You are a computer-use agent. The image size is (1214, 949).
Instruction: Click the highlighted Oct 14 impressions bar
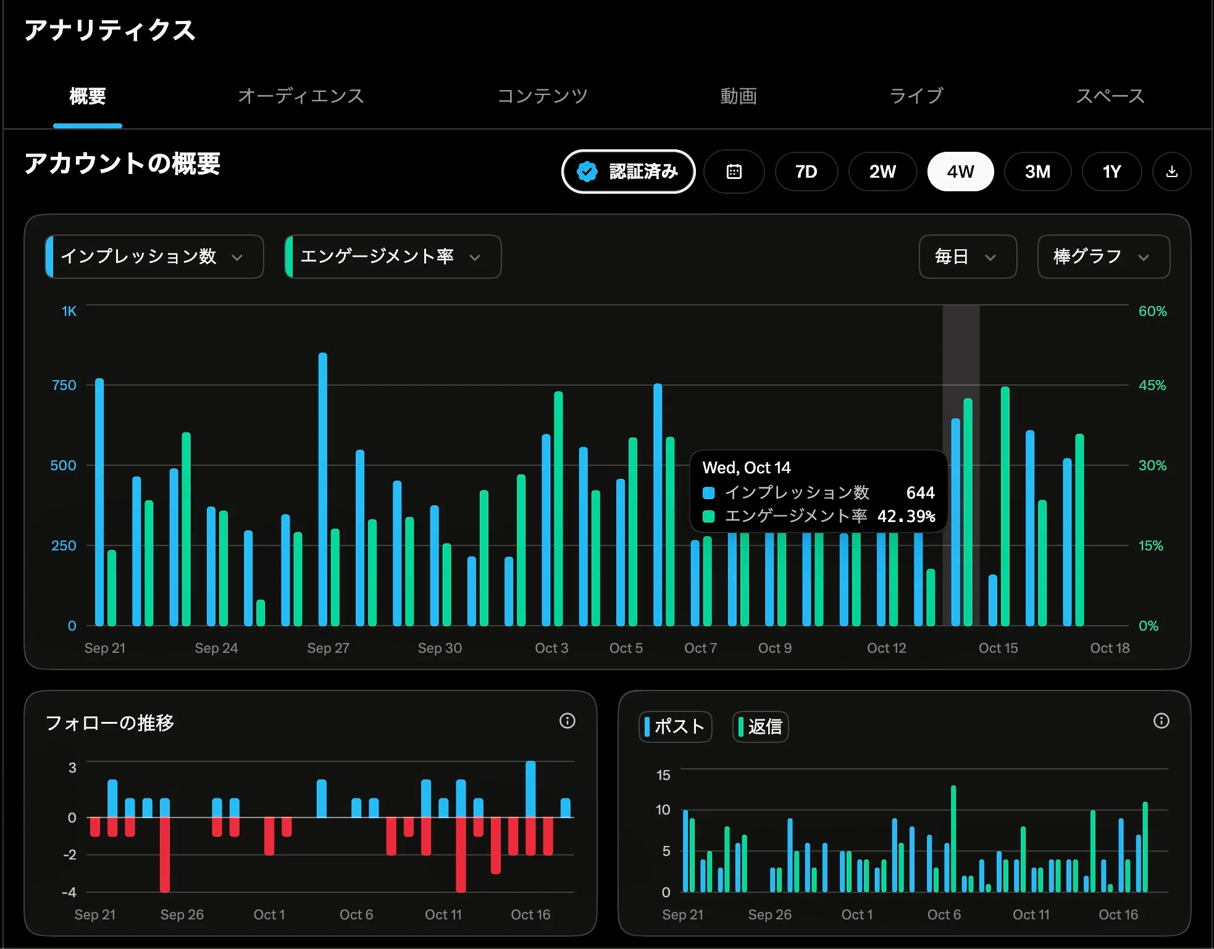[x=955, y=522]
